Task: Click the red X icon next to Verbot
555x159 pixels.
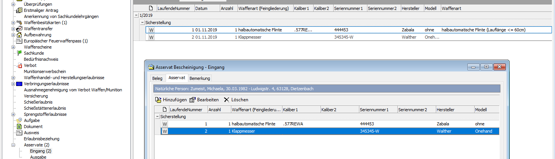Action: click(19, 65)
